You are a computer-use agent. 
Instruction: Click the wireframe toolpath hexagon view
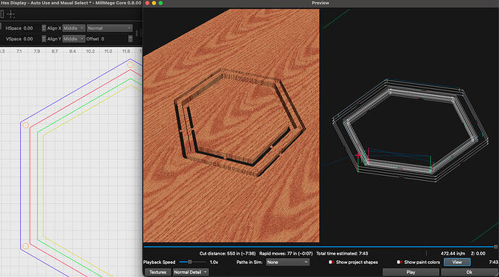[411, 130]
